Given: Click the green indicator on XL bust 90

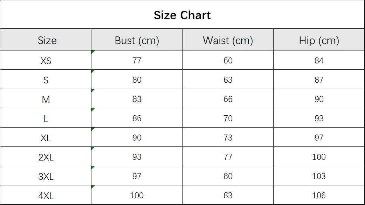Looking at the screenshot, I should tap(92, 129).
